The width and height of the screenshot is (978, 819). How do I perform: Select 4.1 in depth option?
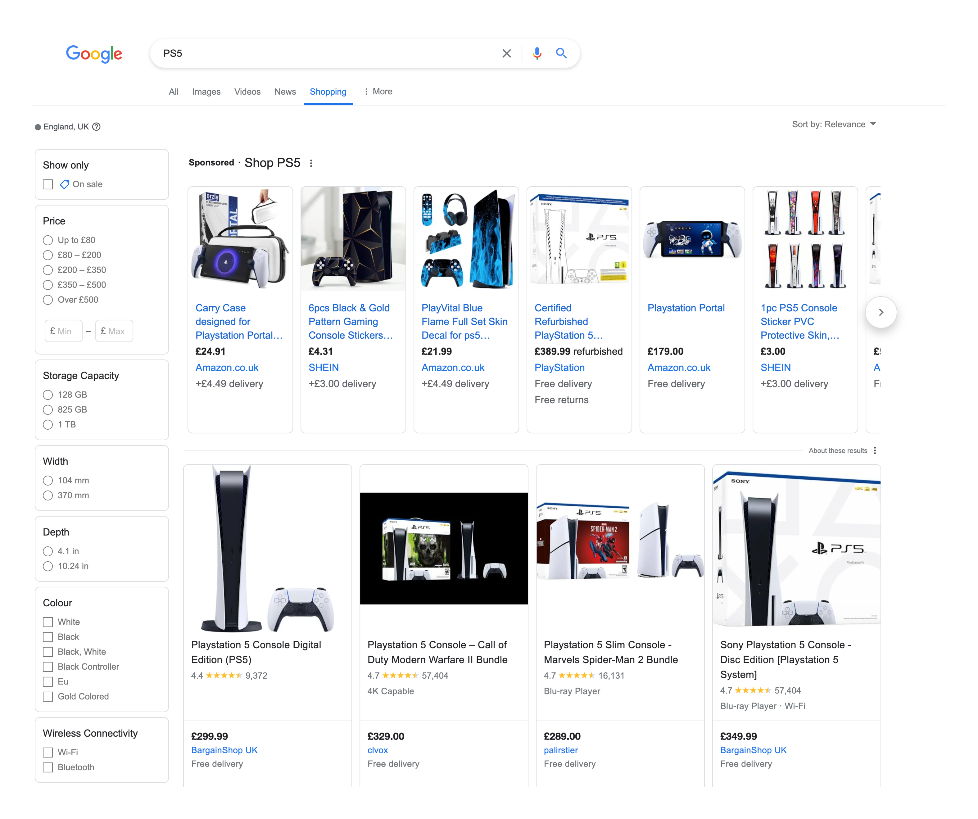[48, 551]
